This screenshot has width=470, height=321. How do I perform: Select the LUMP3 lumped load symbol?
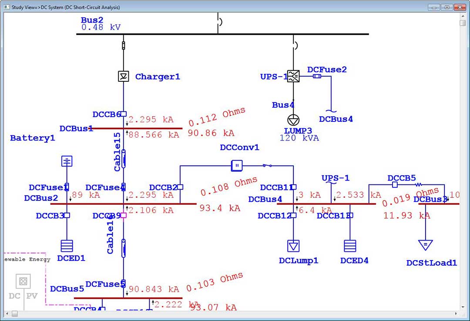293,120
